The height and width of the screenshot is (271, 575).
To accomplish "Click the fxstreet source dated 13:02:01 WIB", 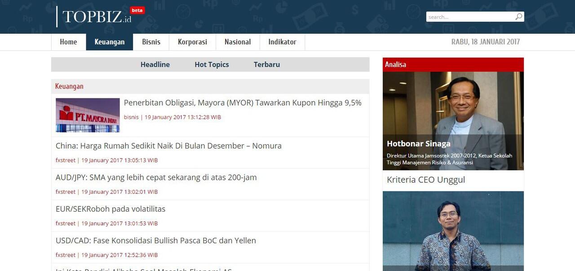I will [x=66, y=192].
